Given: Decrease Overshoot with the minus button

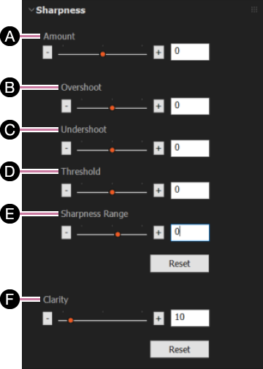Looking at the screenshot, I should [x=66, y=106].
